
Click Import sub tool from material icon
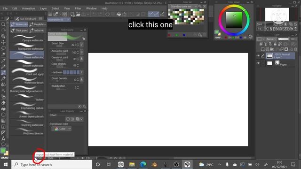tap(36, 159)
